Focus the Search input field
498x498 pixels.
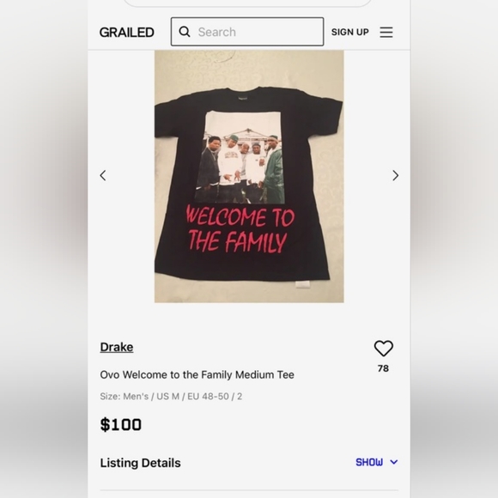[x=247, y=32]
